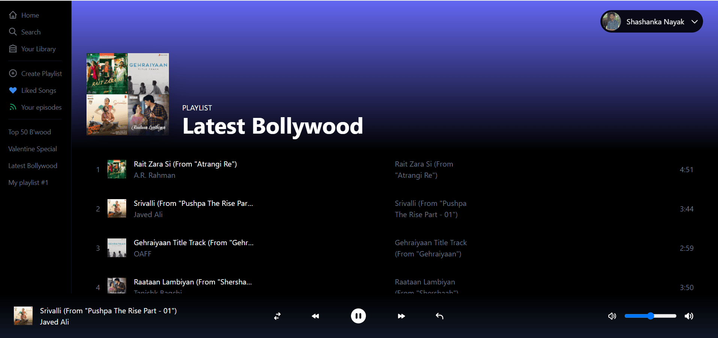Click the back arrow icon in player
Viewport: 718px width, 338px height.
tap(440, 316)
